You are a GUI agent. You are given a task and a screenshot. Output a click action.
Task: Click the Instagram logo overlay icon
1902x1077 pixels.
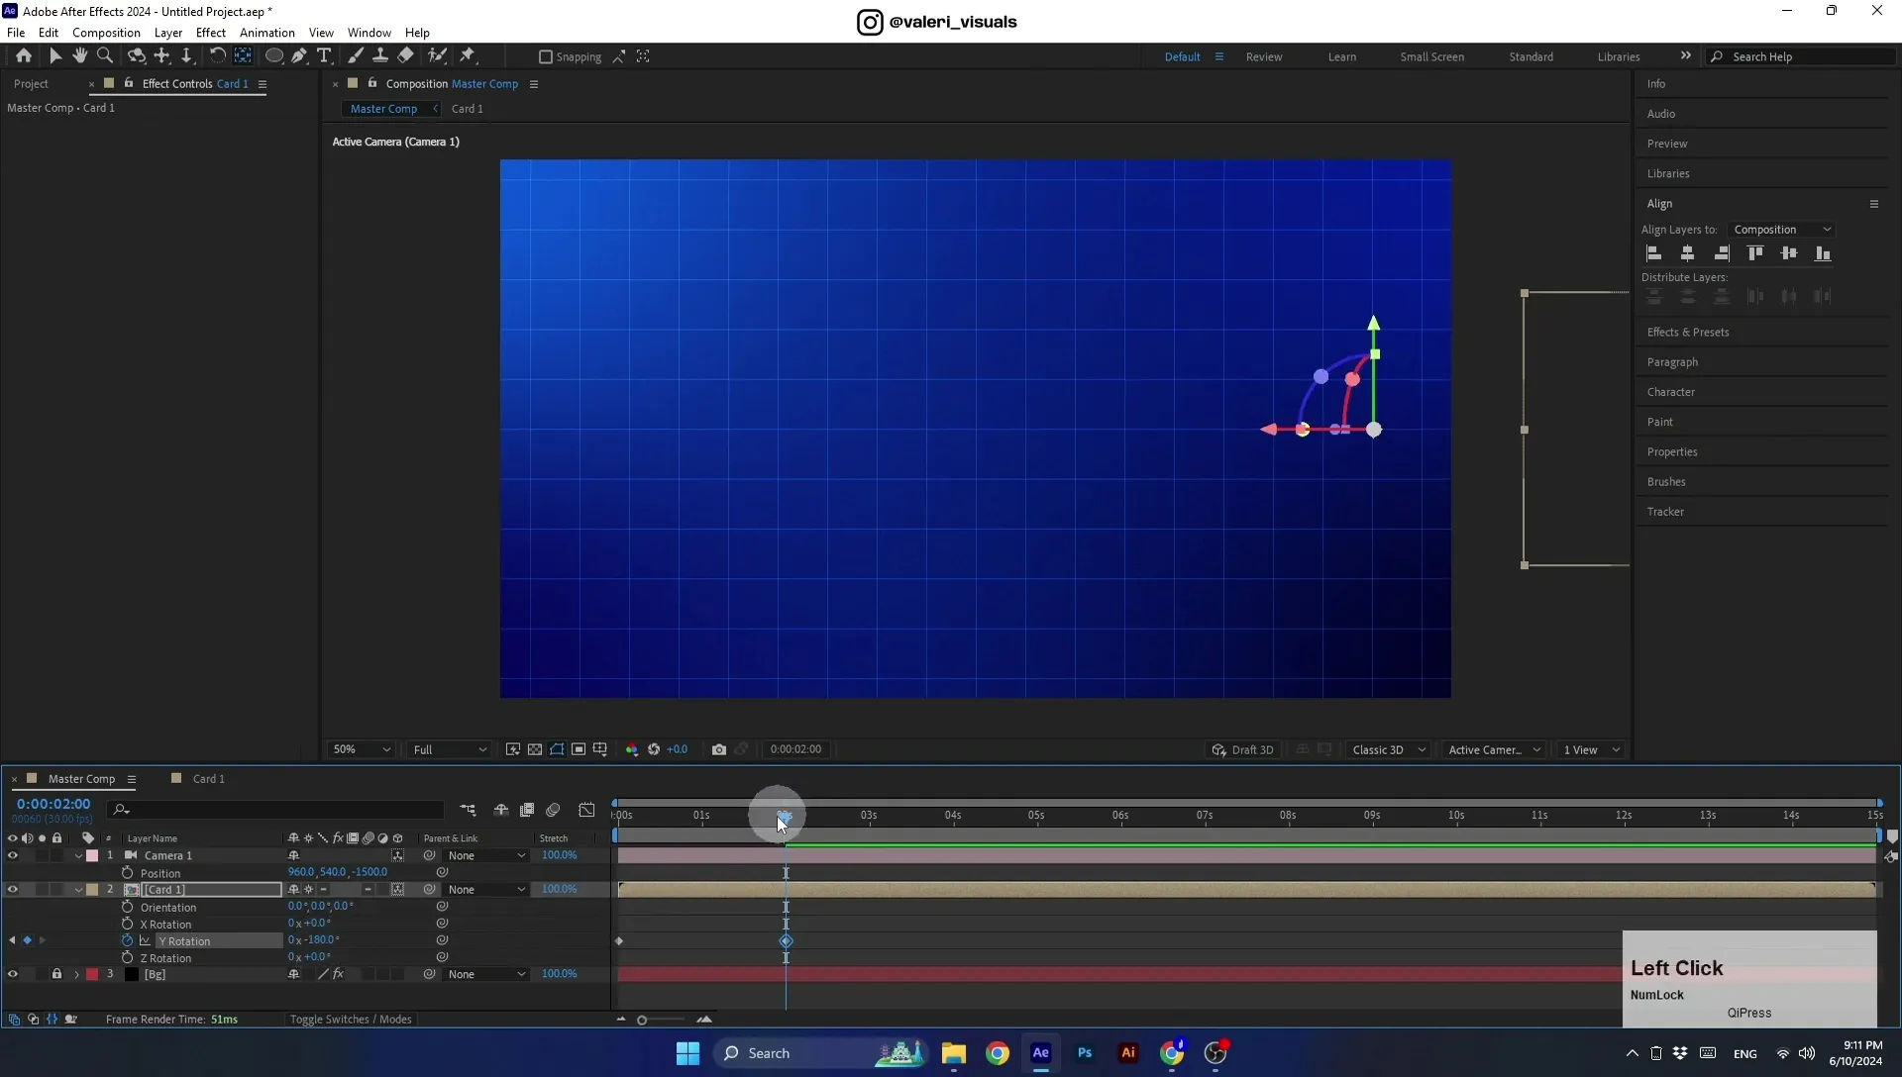coord(870,22)
